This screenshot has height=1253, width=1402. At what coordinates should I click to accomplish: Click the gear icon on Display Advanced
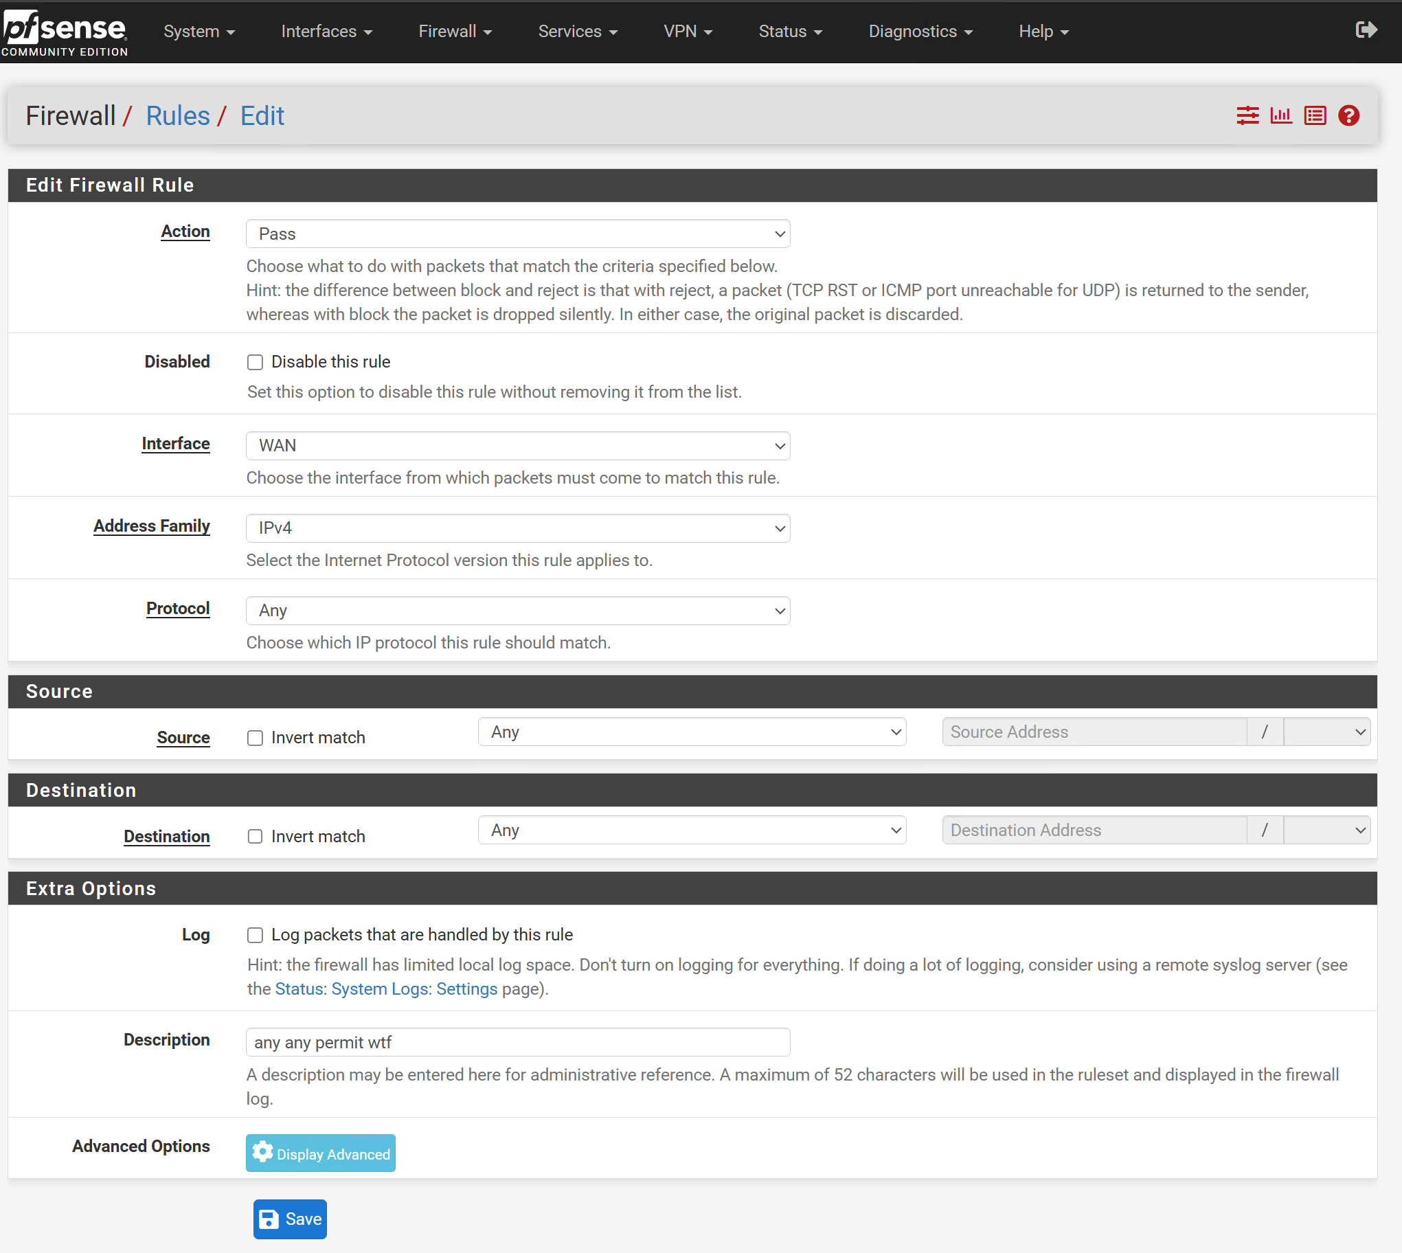[x=262, y=1152]
